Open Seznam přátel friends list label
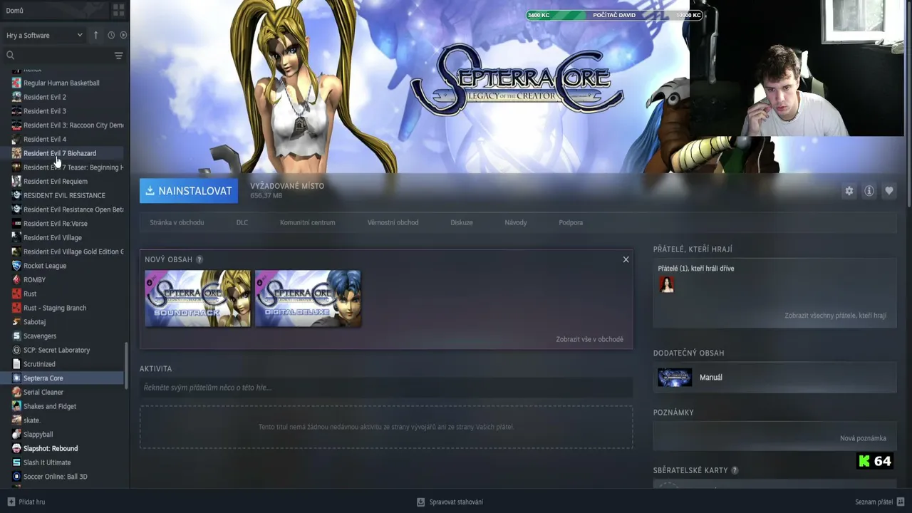 tap(874, 502)
